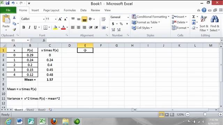Image resolution: width=223 pixels, height=125 pixels.
Task: Click the Fill down arrow icon
Action: point(194,22)
